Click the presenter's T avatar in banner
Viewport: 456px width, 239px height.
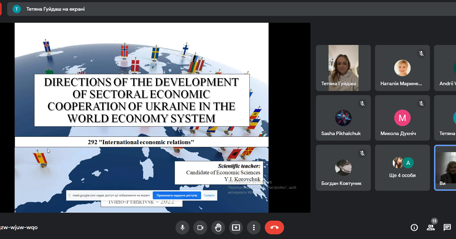[x=17, y=9]
